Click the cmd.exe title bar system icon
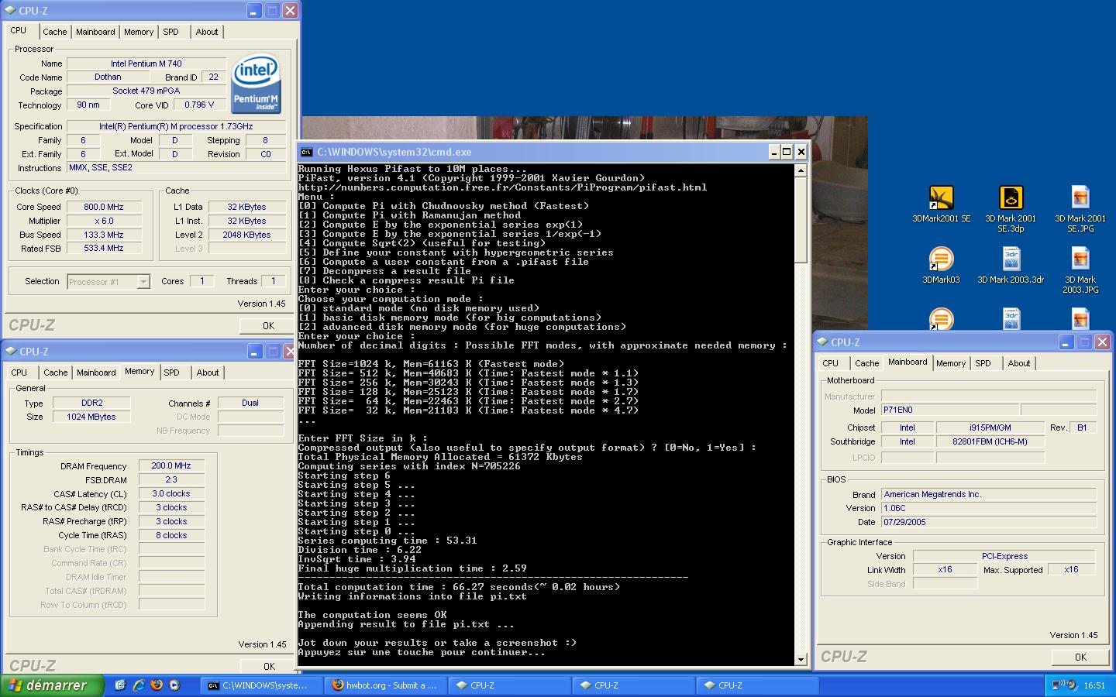Image resolution: width=1116 pixels, height=697 pixels. pyautogui.click(x=307, y=152)
